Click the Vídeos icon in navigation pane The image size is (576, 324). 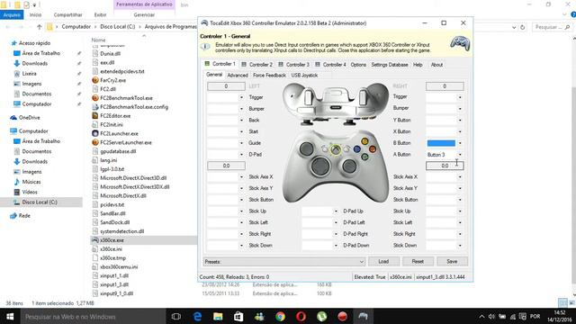pyautogui.click(x=17, y=192)
